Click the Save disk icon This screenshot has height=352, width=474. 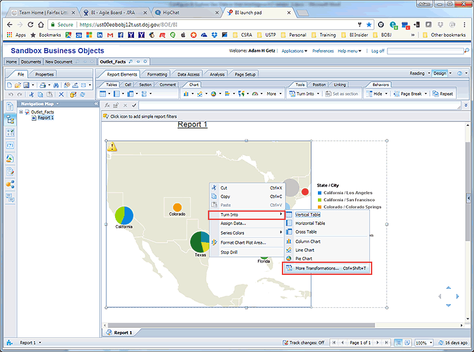coord(27,85)
